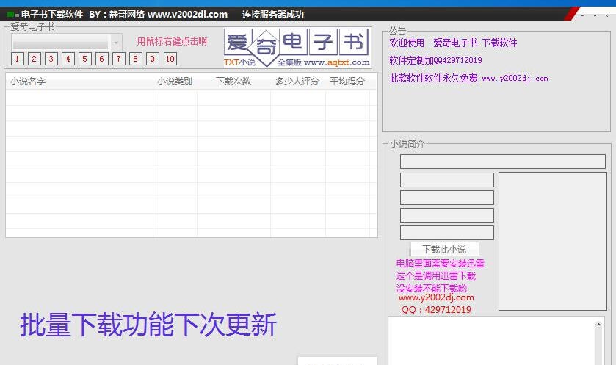Click the 爱奇电子书 logo banner

tap(298, 48)
